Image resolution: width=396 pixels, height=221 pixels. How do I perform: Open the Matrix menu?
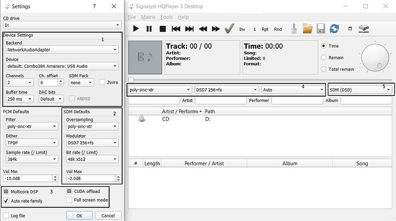pos(148,17)
